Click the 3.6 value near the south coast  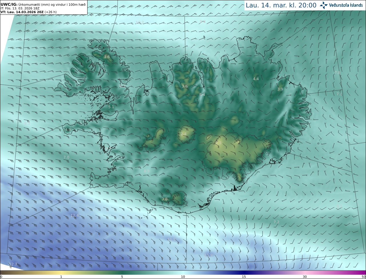(x=165, y=199)
